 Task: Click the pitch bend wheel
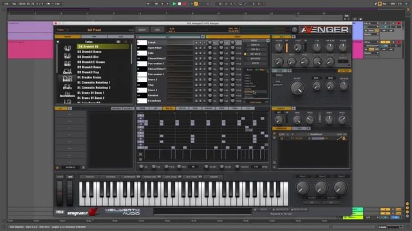[x=60, y=193]
